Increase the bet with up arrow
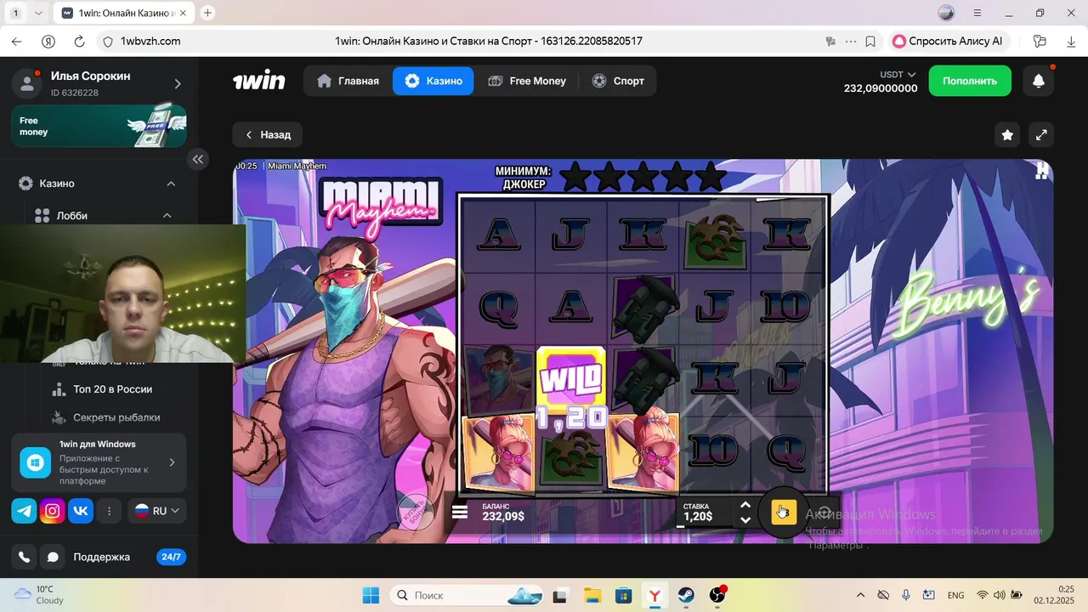This screenshot has height=612, width=1088. (745, 505)
